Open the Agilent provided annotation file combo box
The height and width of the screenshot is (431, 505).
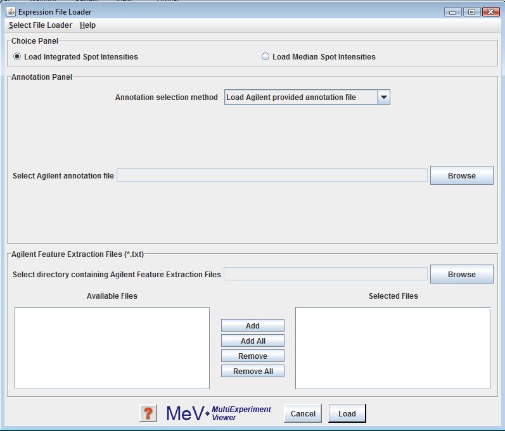301,97
